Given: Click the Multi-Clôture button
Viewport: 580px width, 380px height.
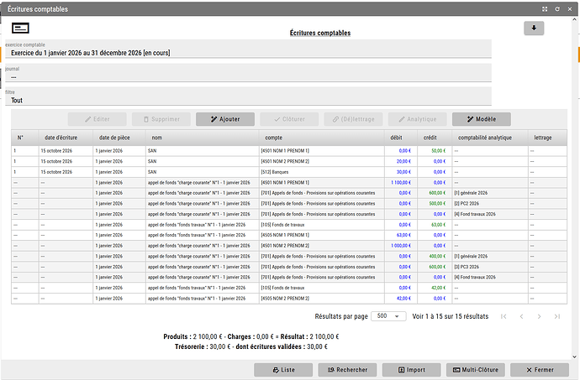Looking at the screenshot, I should pos(475,370).
